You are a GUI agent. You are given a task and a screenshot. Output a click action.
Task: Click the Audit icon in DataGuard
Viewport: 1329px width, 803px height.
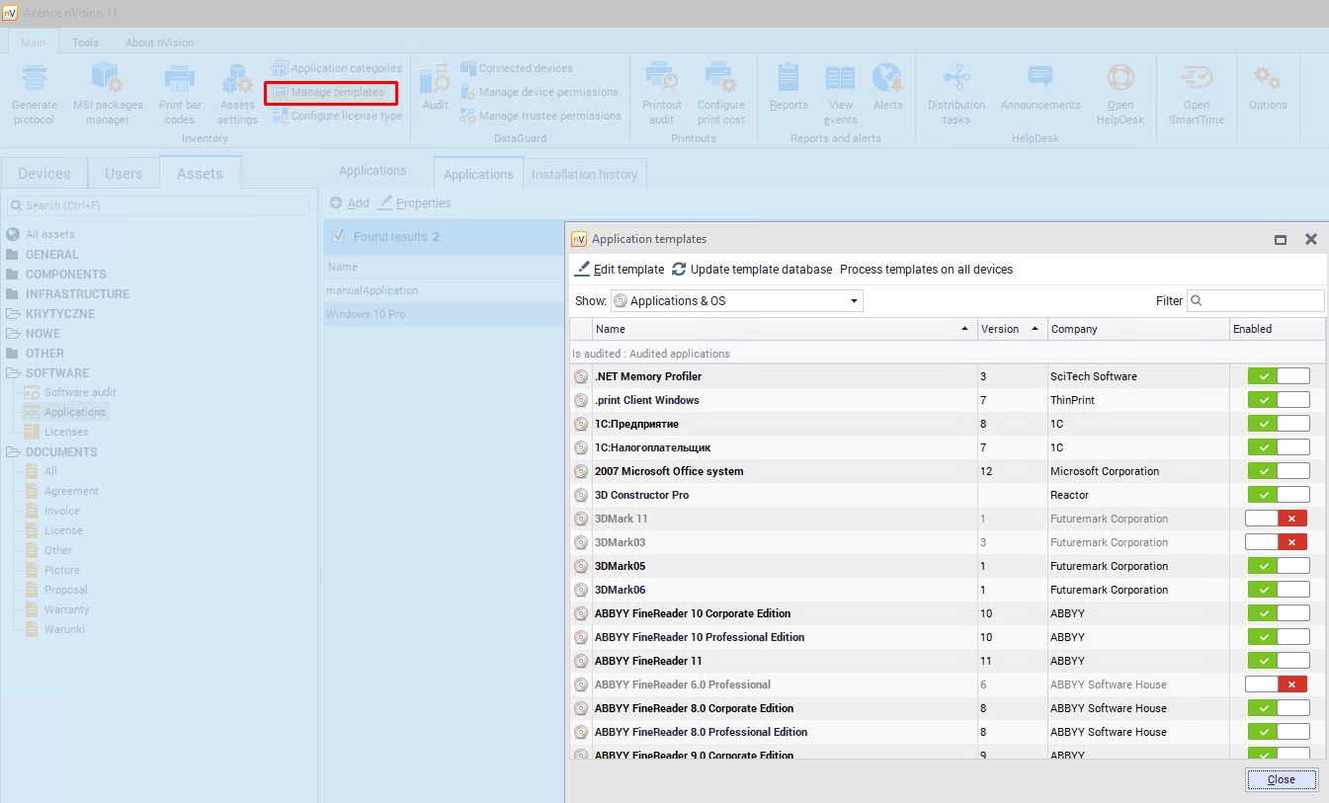tap(435, 79)
